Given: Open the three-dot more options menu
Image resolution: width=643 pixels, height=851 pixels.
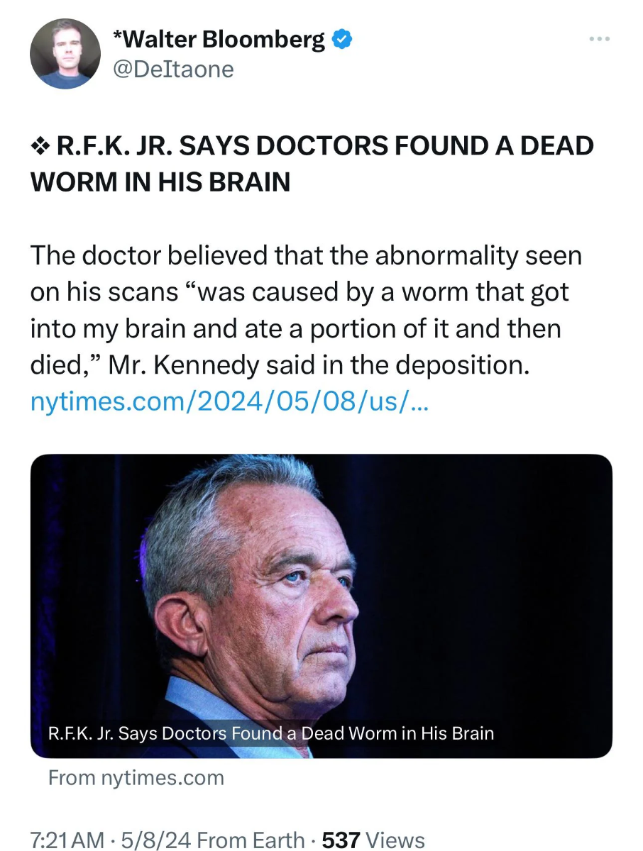Looking at the screenshot, I should (600, 39).
